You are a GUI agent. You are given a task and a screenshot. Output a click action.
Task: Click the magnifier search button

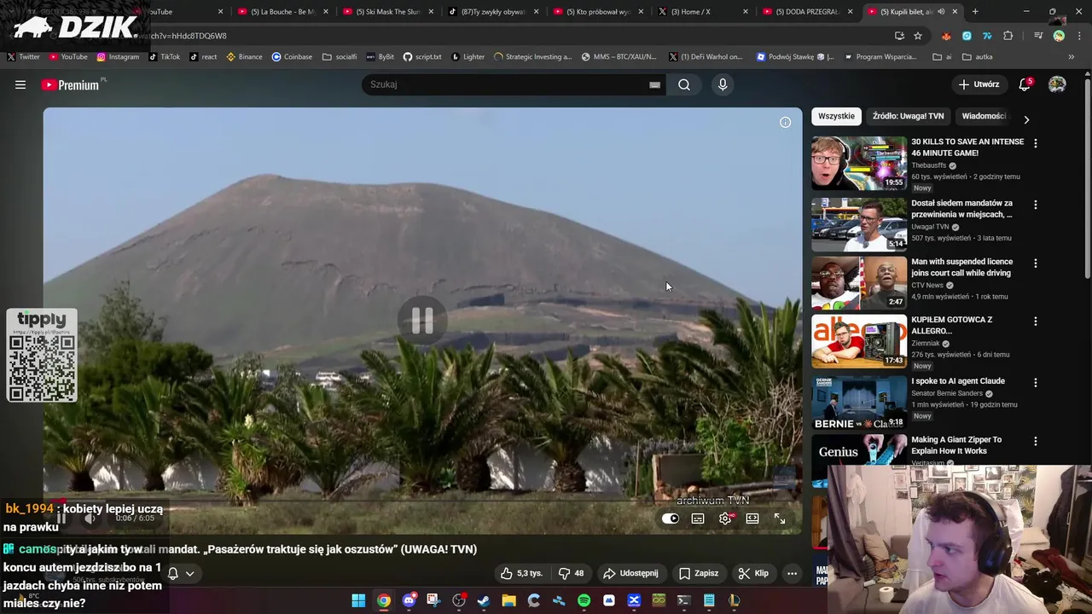pos(684,84)
